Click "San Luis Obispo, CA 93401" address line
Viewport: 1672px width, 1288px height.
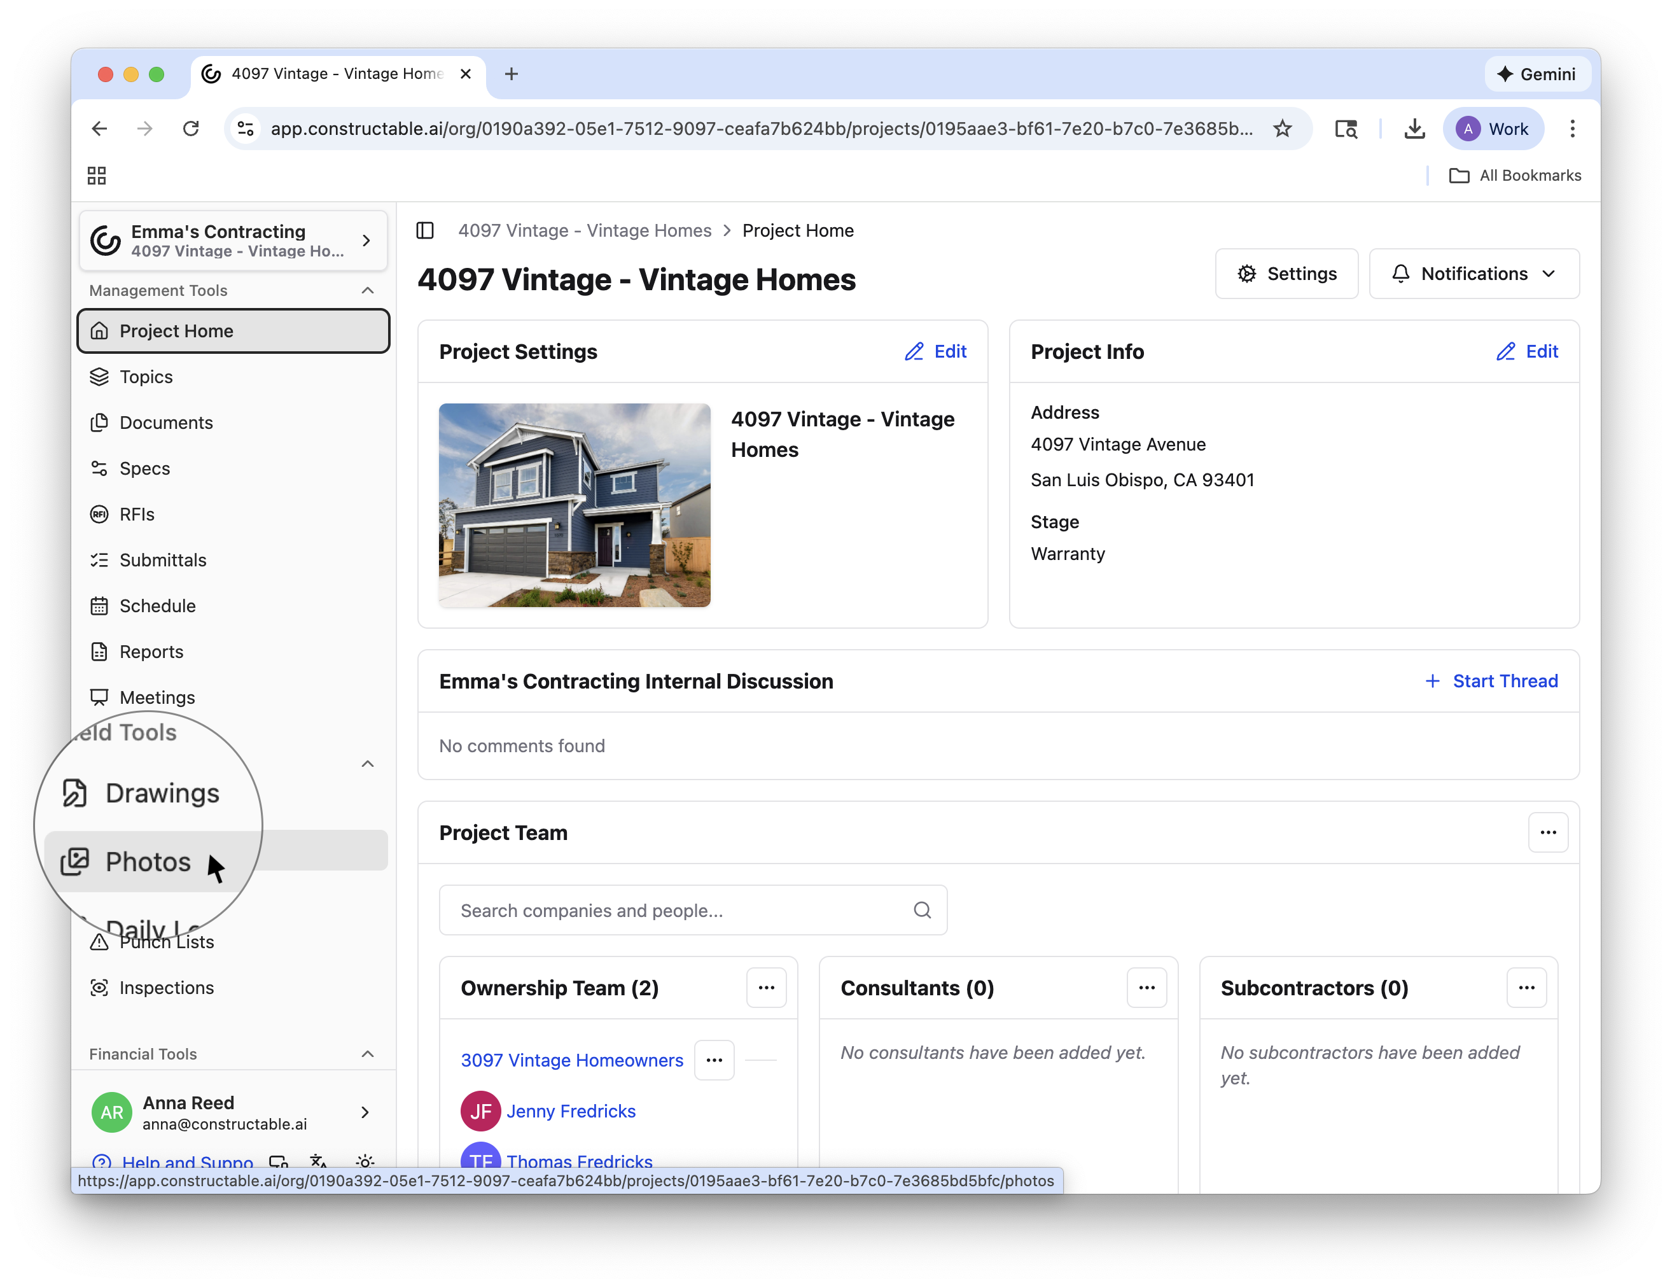click(1142, 480)
